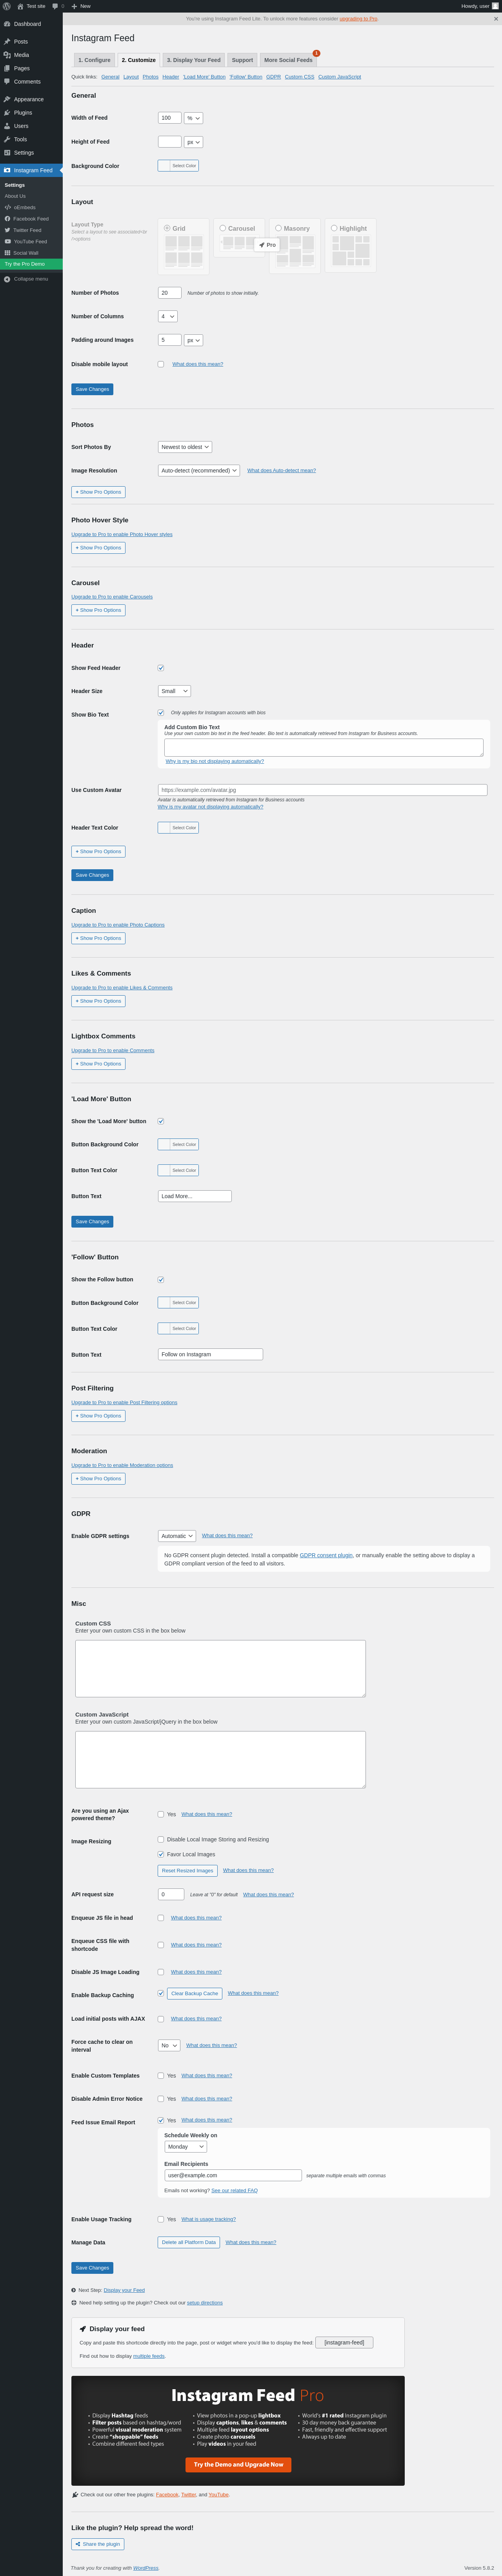Open Force cache to clear dropdown
Screen dimensions: 502x2576
(x=169, y=2045)
